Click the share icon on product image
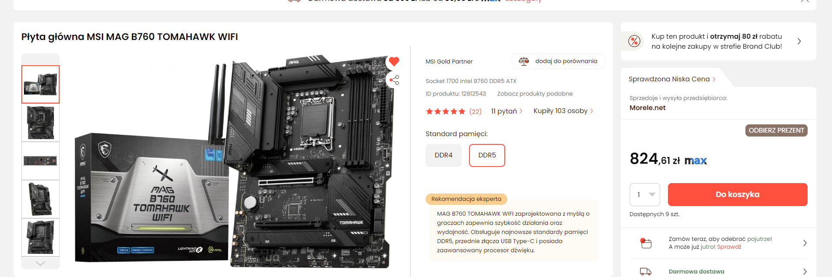This screenshot has width=832, height=277. point(394,80)
